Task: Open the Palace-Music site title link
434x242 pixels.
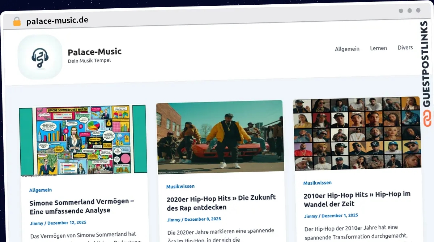Action: 94,52
